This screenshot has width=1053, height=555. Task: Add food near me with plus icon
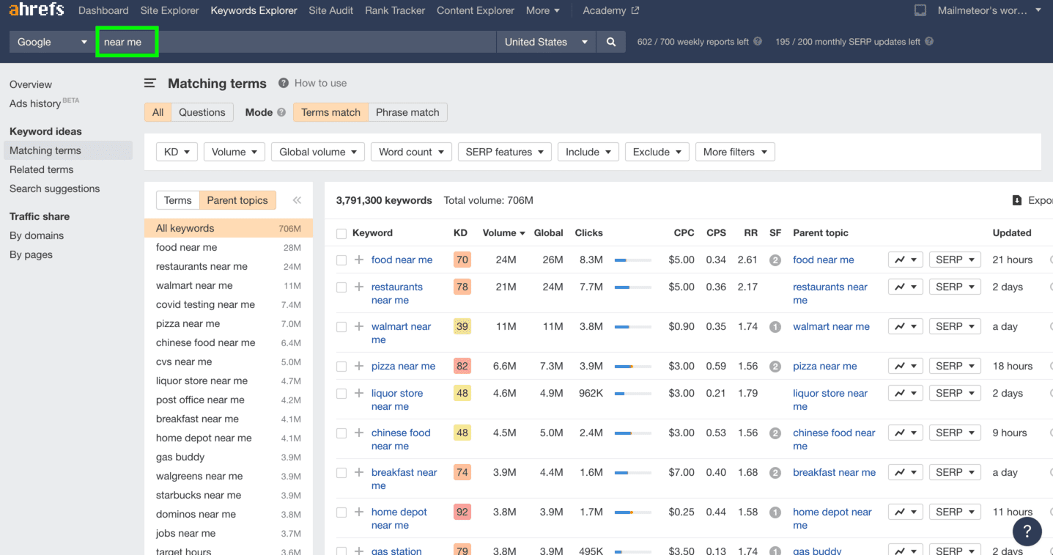tap(358, 260)
